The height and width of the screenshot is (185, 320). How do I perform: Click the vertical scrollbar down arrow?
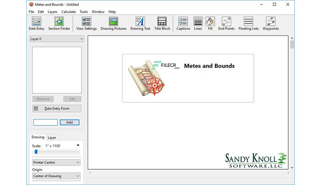point(292,167)
